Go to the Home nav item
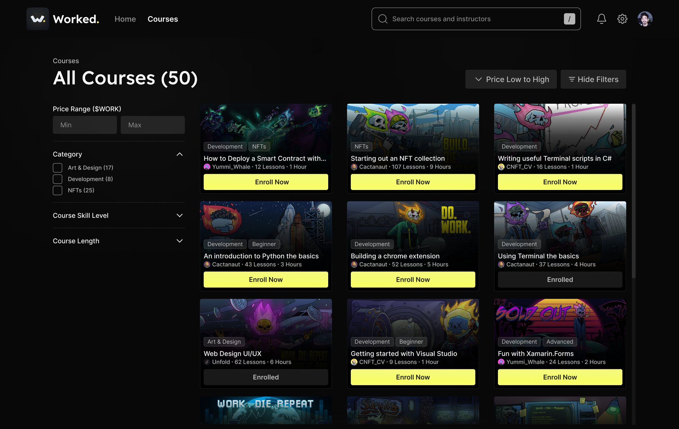This screenshot has width=679, height=429. click(x=125, y=19)
